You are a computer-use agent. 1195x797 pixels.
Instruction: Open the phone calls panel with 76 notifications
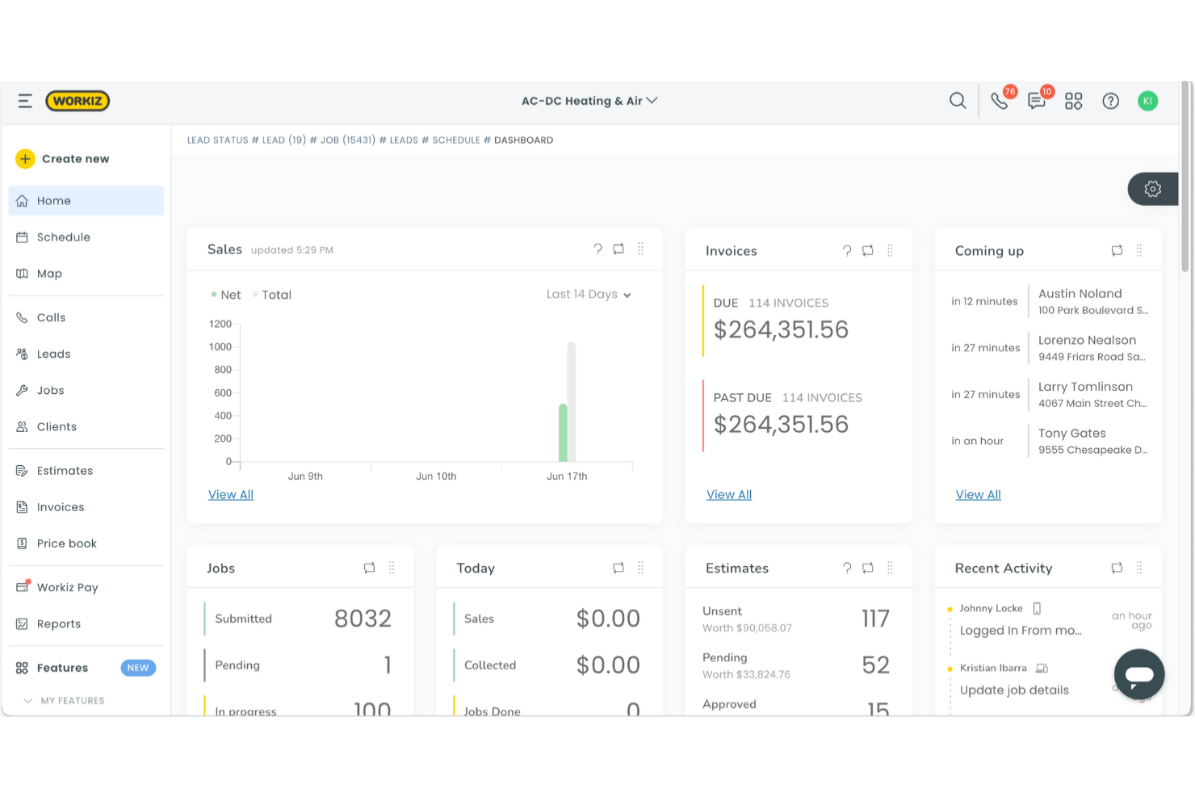tap(1000, 100)
